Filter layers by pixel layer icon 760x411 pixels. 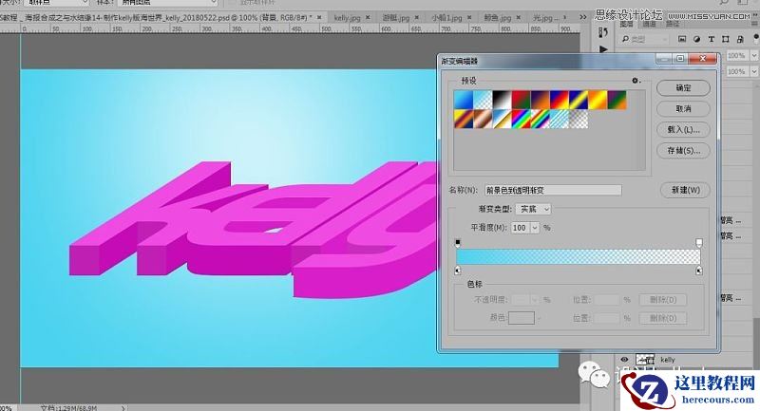point(682,39)
